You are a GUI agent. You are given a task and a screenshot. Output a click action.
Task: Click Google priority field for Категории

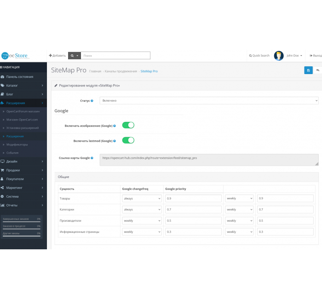(x=193, y=210)
